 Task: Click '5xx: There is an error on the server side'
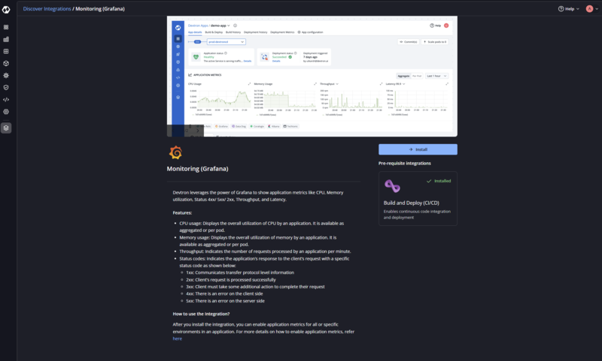point(225,301)
